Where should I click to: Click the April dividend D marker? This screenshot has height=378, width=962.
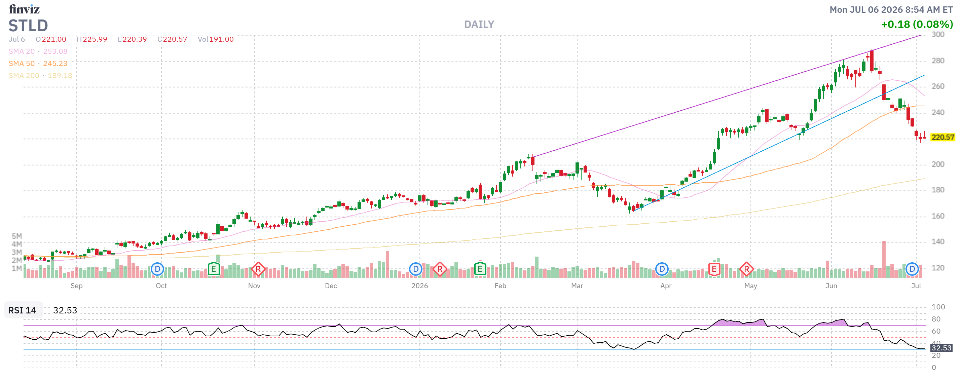click(x=662, y=269)
